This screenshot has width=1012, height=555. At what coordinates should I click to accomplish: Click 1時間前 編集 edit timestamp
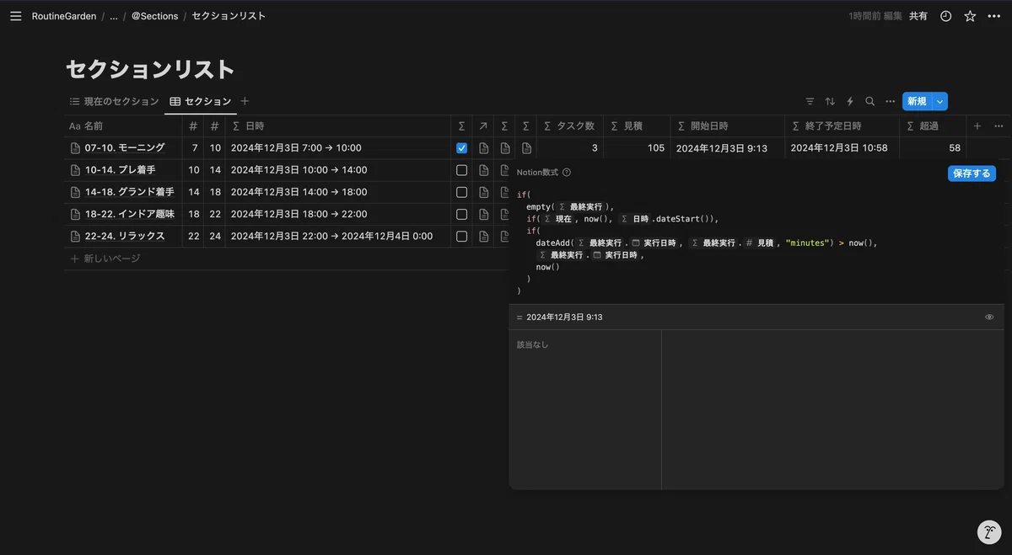[x=875, y=16]
